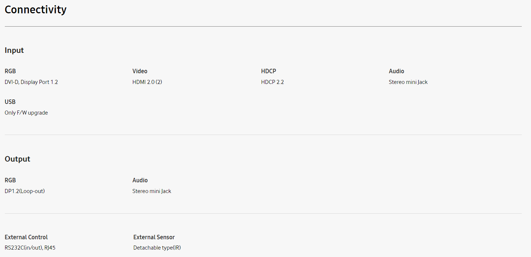Viewport: 531px width, 257px height.
Task: Click the Video spec label
Action: 140,71
